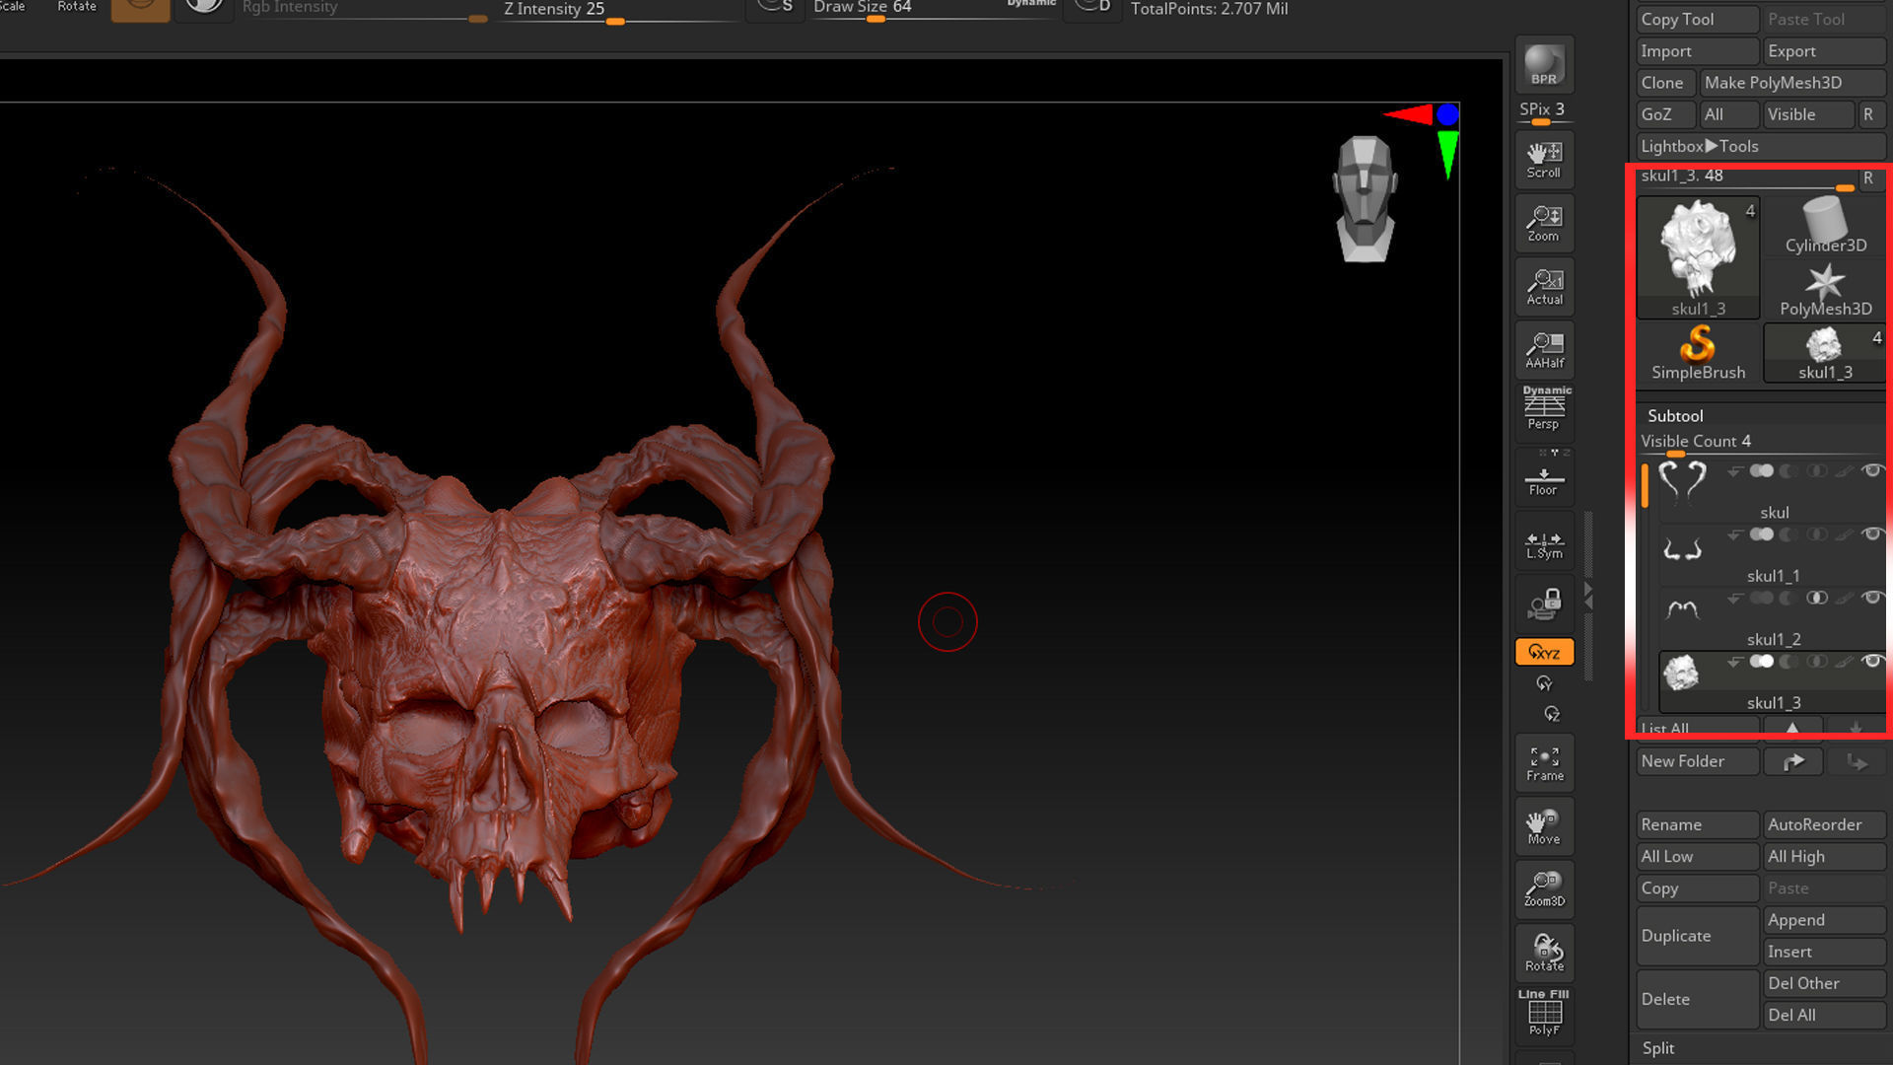Adjust the SPix slider
Image resolution: width=1893 pixels, height=1065 pixels.
coord(1544,111)
